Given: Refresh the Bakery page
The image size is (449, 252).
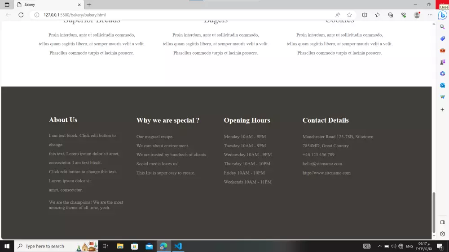Looking at the screenshot, I should coord(21,15).
